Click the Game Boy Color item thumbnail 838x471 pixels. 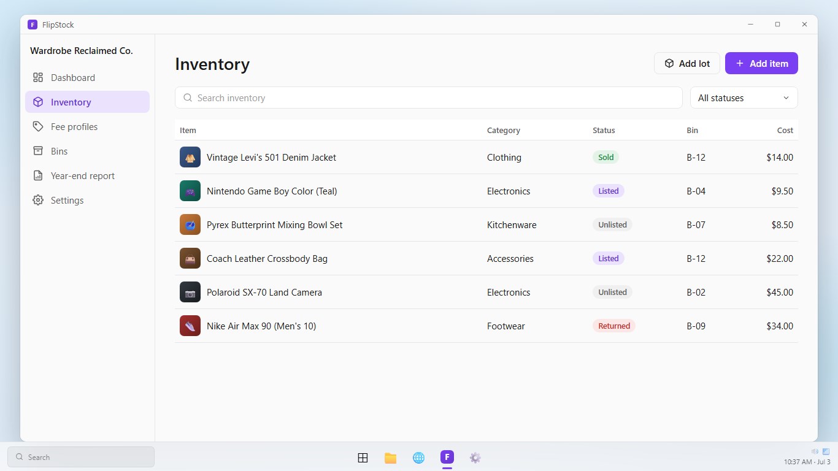[190, 191]
